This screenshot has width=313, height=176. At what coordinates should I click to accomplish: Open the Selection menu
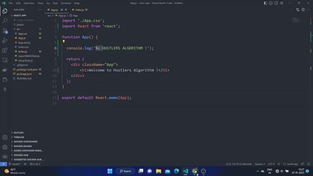click(29, 3)
